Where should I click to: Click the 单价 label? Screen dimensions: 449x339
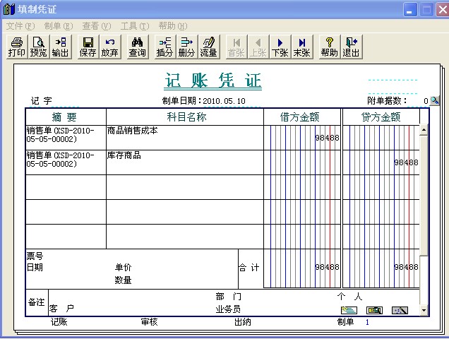click(123, 268)
